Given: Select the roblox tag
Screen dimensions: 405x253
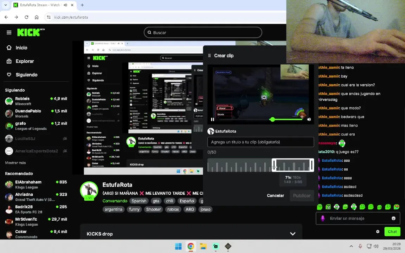Looking at the screenshot, I should coord(173,209).
